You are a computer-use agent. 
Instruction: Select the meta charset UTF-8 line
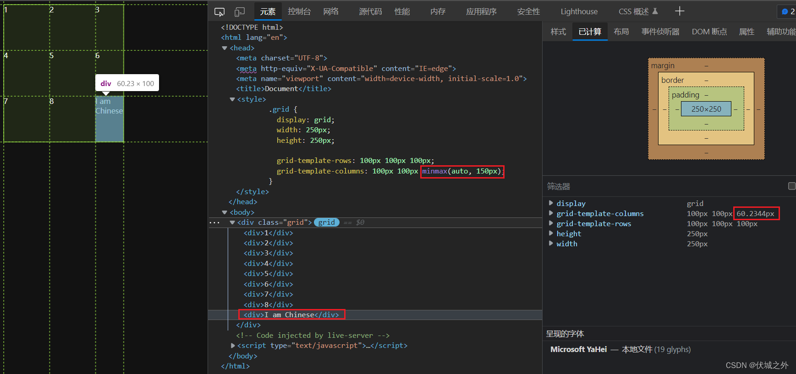tap(282, 58)
